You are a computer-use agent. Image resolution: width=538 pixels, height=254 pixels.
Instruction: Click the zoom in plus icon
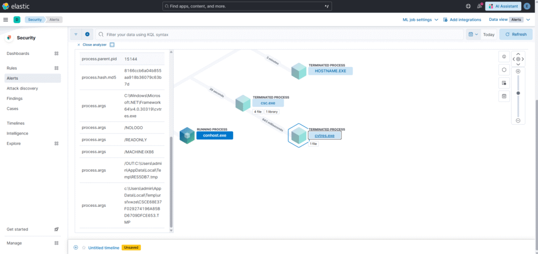coord(518,71)
